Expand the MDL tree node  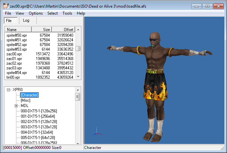coord(16,106)
